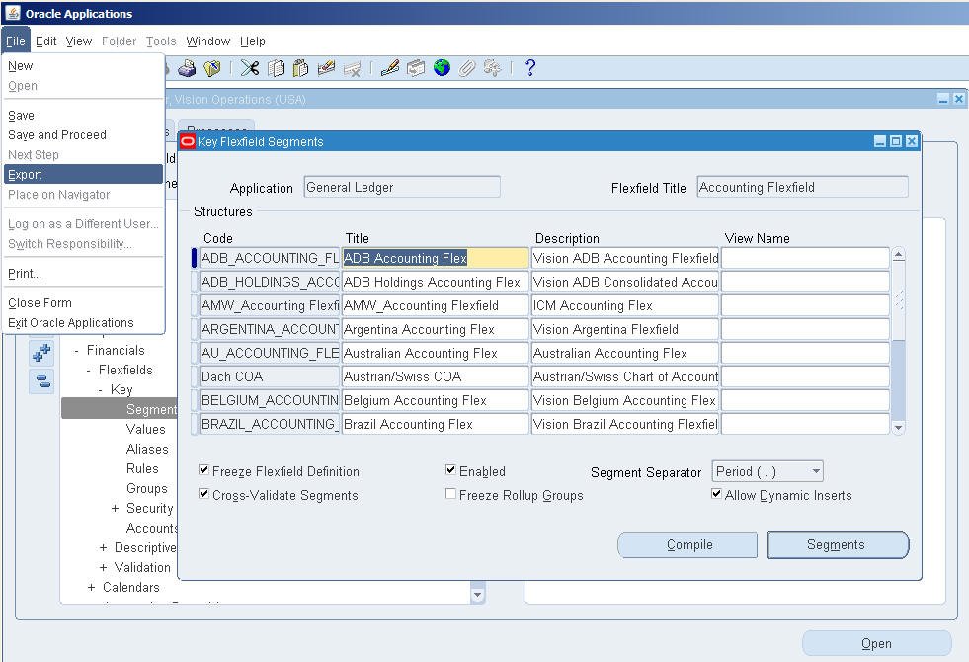Screen dimensions: 969x662
Task: Expand the Security tree node
Action: 115,508
